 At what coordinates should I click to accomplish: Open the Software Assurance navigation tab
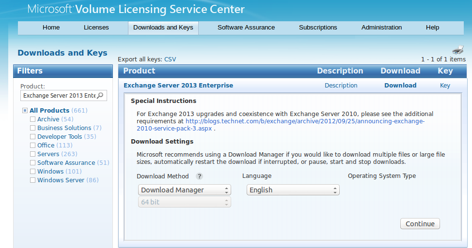pyautogui.click(x=246, y=28)
